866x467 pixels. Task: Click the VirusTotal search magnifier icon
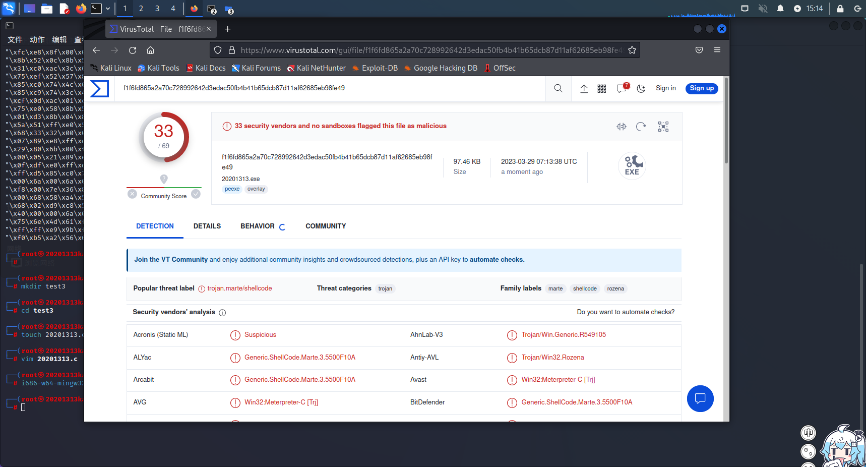click(x=558, y=88)
